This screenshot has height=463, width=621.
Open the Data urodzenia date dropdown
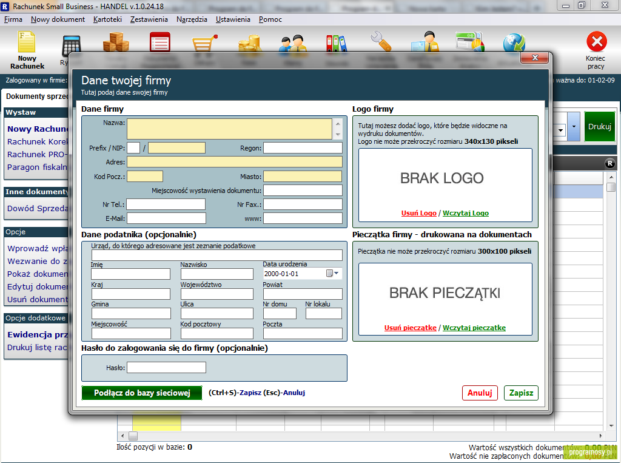click(336, 273)
